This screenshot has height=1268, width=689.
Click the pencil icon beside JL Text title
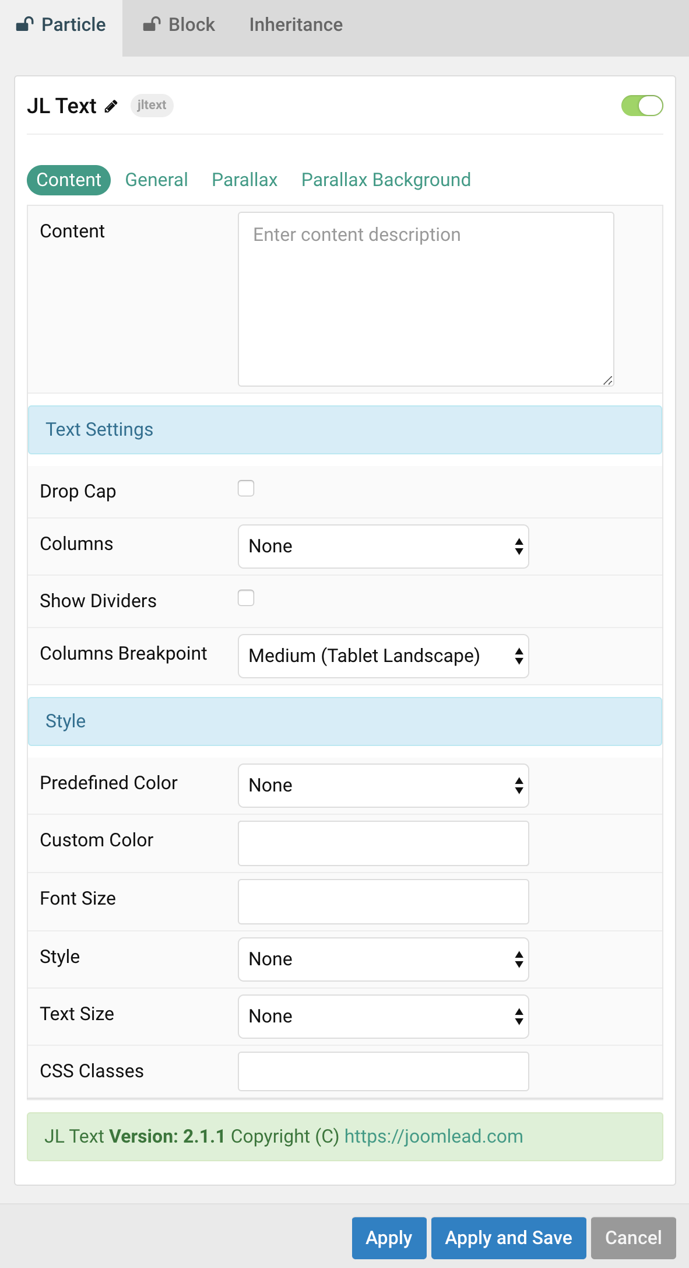(x=111, y=106)
